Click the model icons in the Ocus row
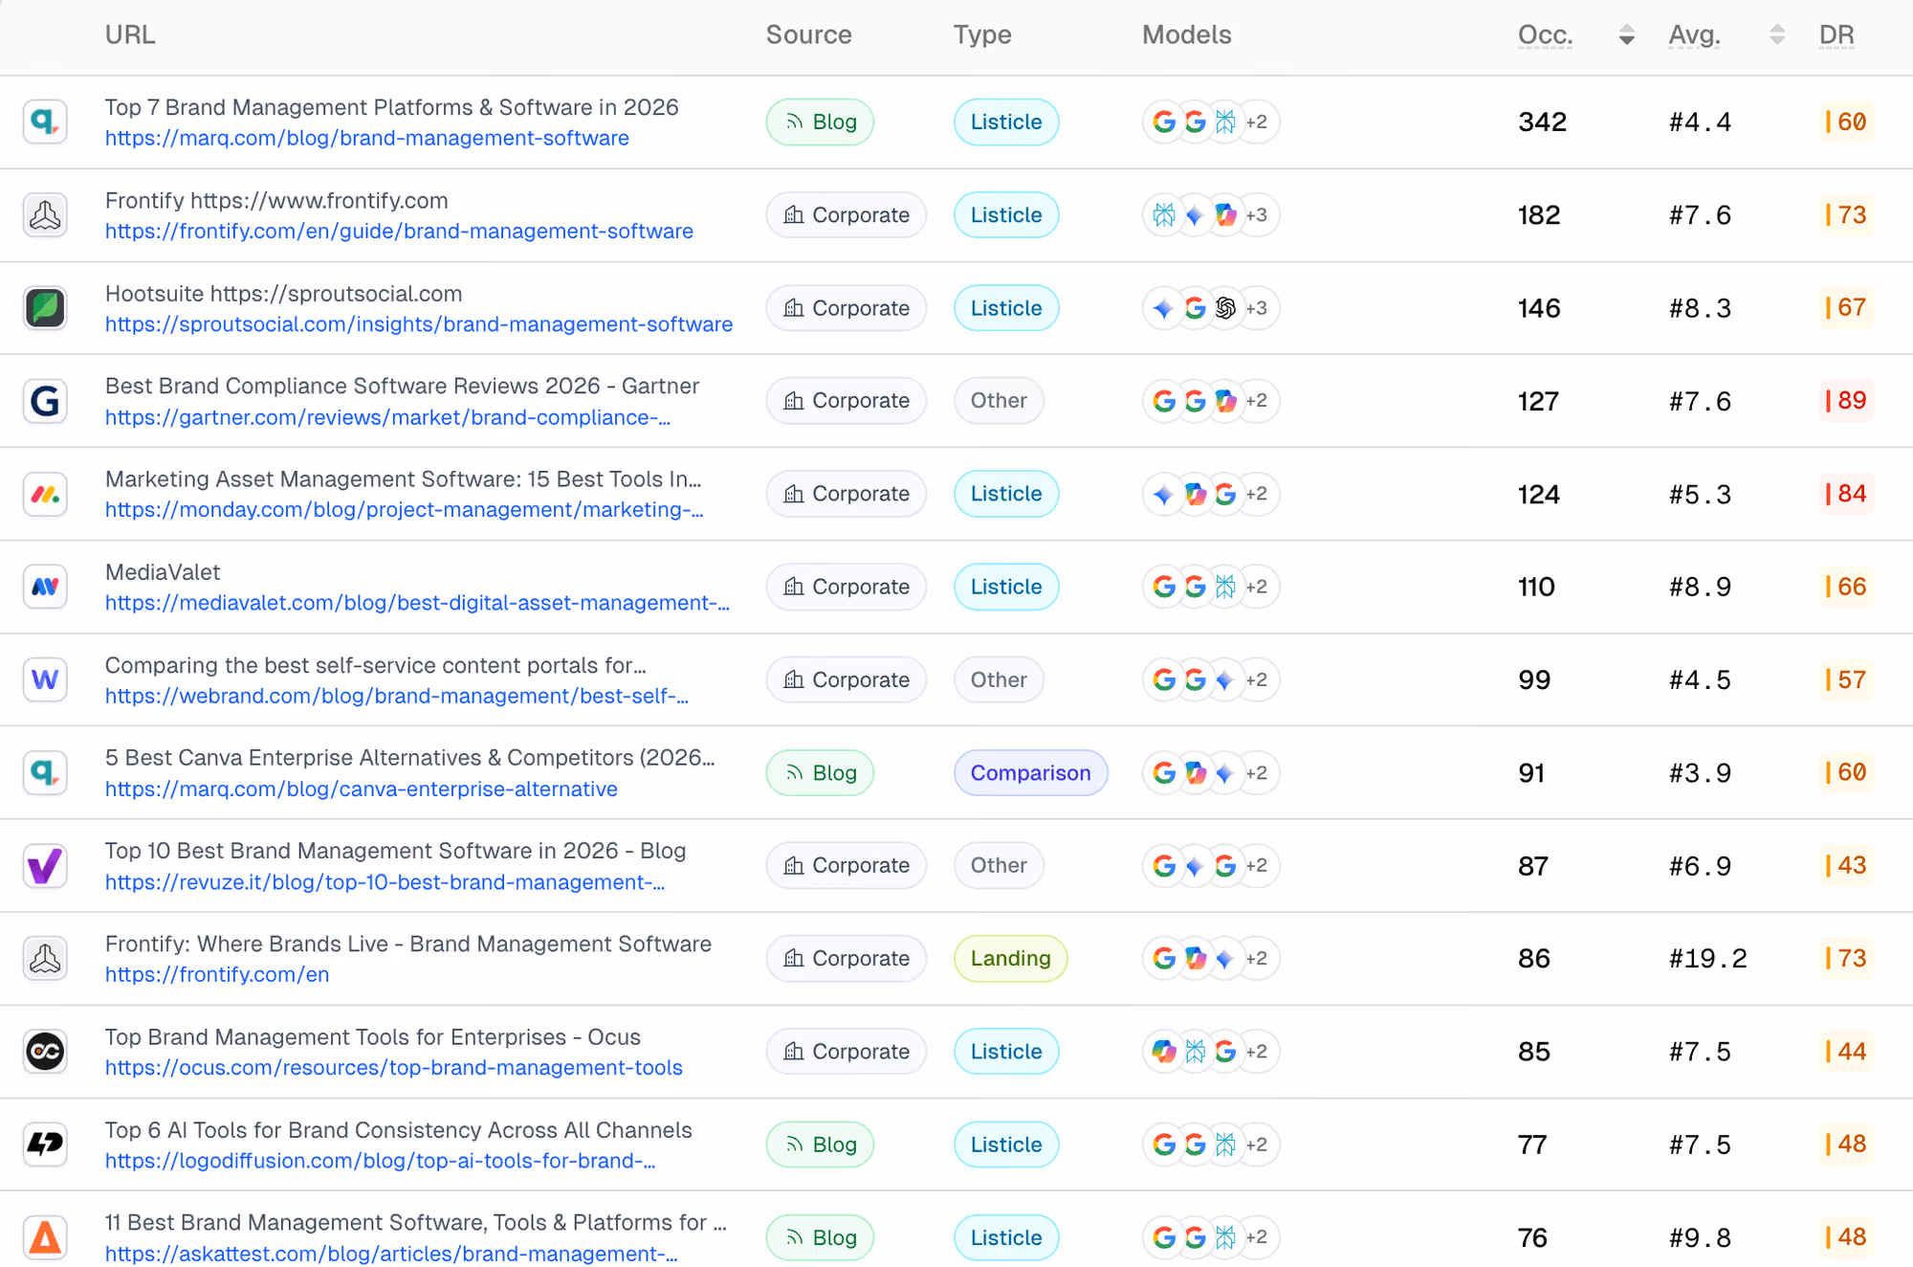Screen dimensions: 1913x1267 (x=1211, y=1052)
